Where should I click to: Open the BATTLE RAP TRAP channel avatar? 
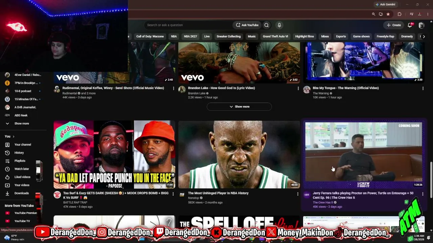tap(57, 194)
